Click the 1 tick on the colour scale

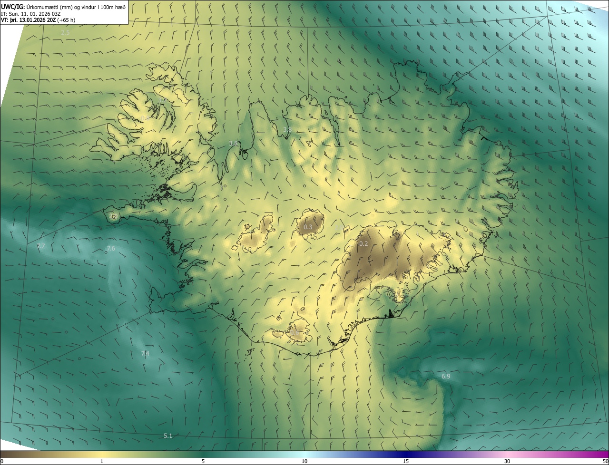coord(102,461)
